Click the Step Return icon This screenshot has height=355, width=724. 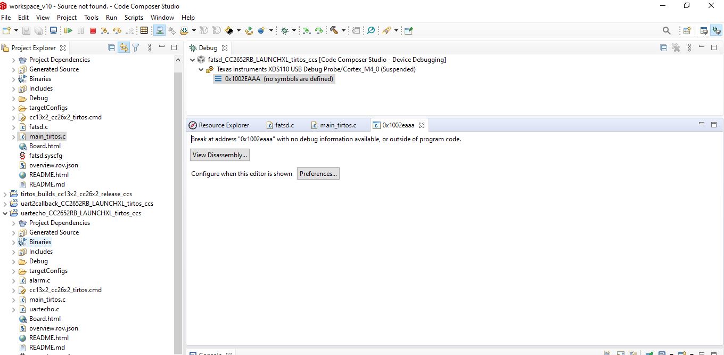point(130,30)
